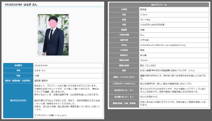
Task: Click the value '飲む（たしなむ）'
Action: coord(148,66)
